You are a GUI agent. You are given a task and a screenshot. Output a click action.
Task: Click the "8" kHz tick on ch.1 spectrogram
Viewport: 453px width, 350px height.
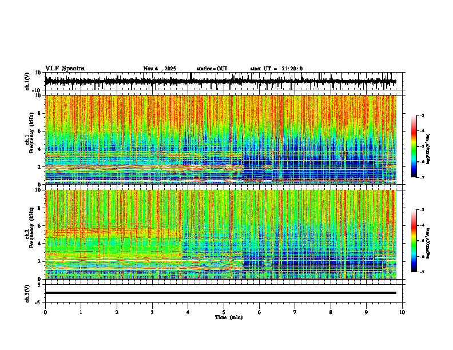pyautogui.click(x=40, y=113)
